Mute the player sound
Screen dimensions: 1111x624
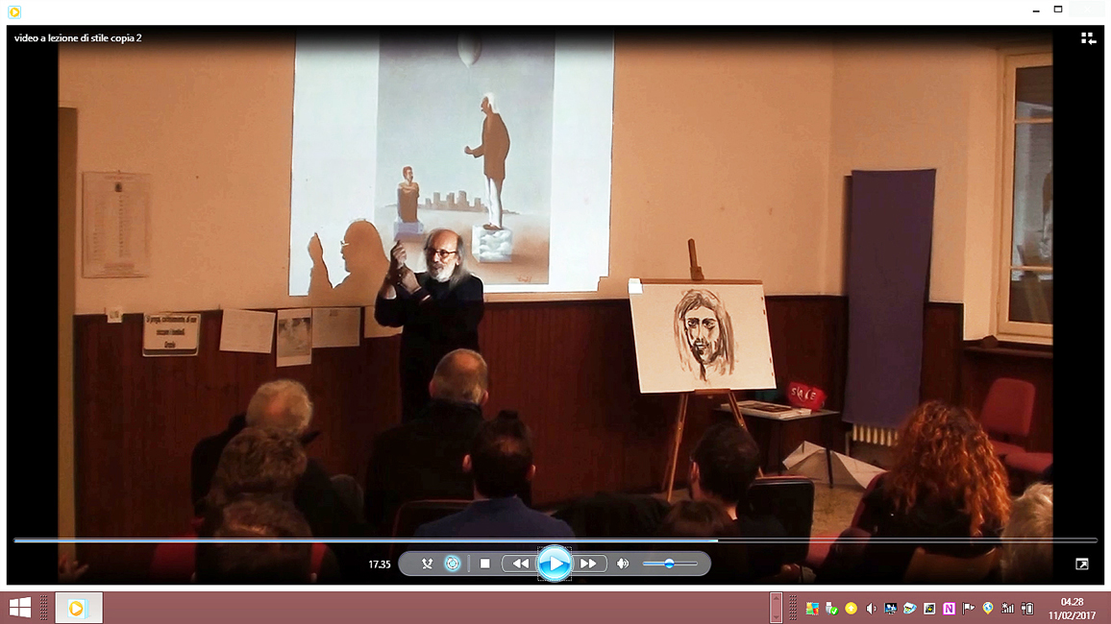pyautogui.click(x=622, y=564)
